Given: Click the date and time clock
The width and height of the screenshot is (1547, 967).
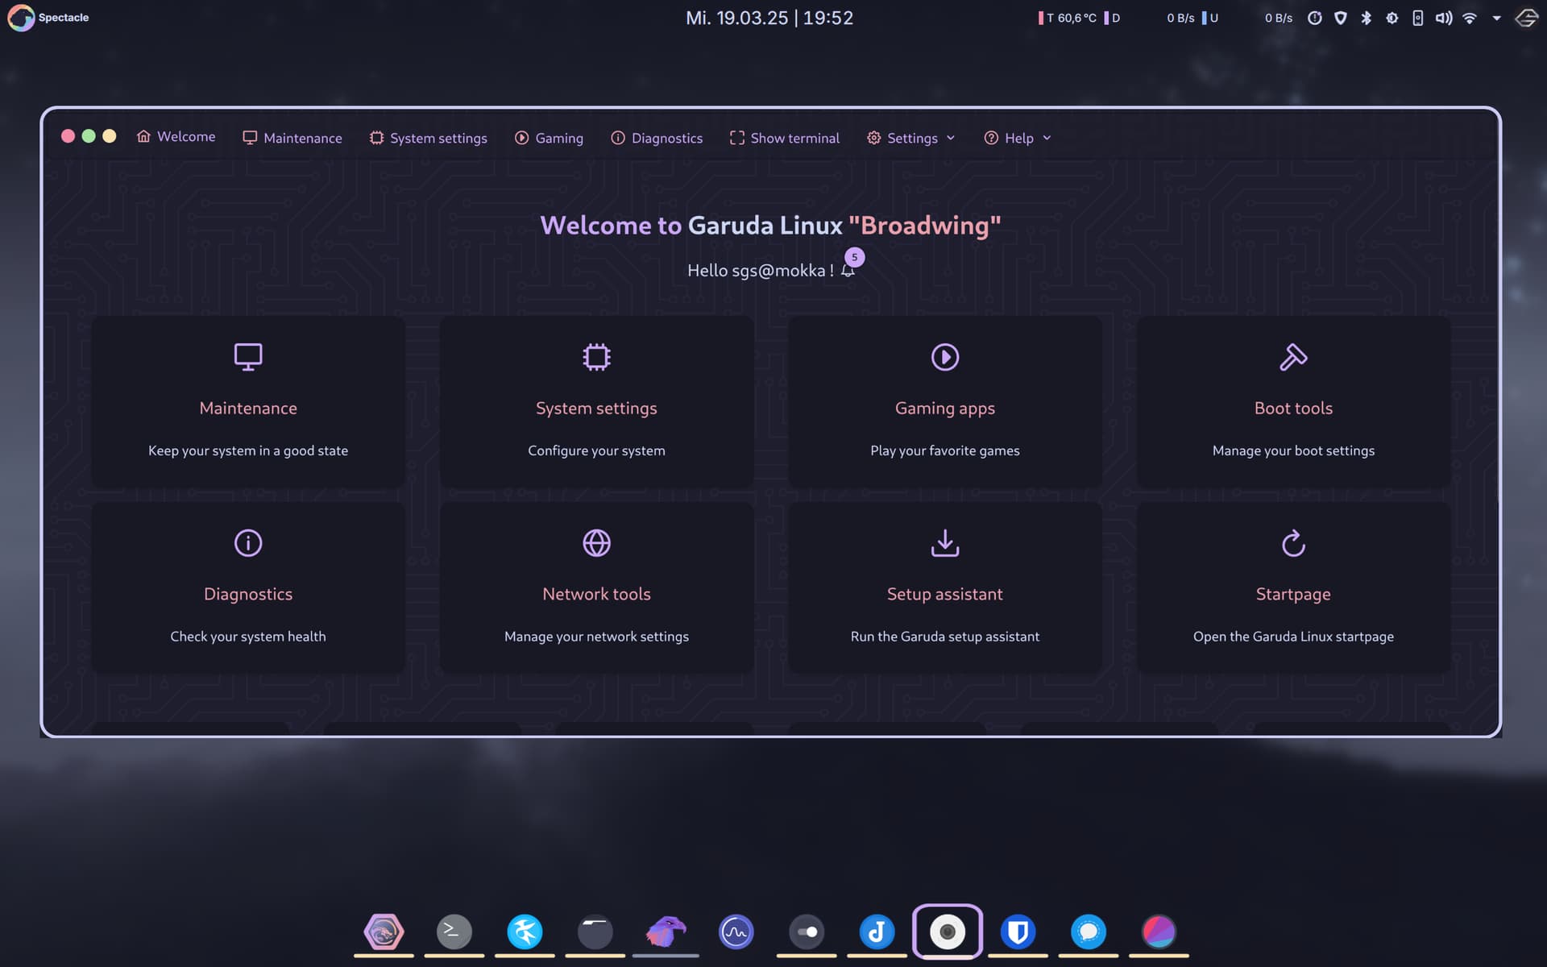Looking at the screenshot, I should [x=769, y=18].
